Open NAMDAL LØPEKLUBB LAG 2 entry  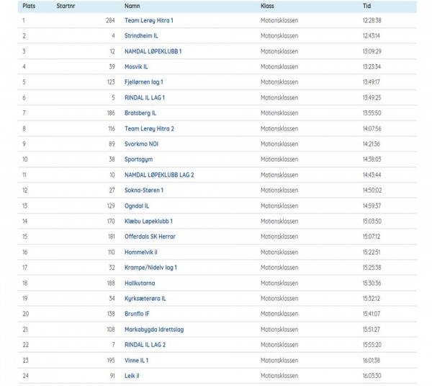click(159, 175)
